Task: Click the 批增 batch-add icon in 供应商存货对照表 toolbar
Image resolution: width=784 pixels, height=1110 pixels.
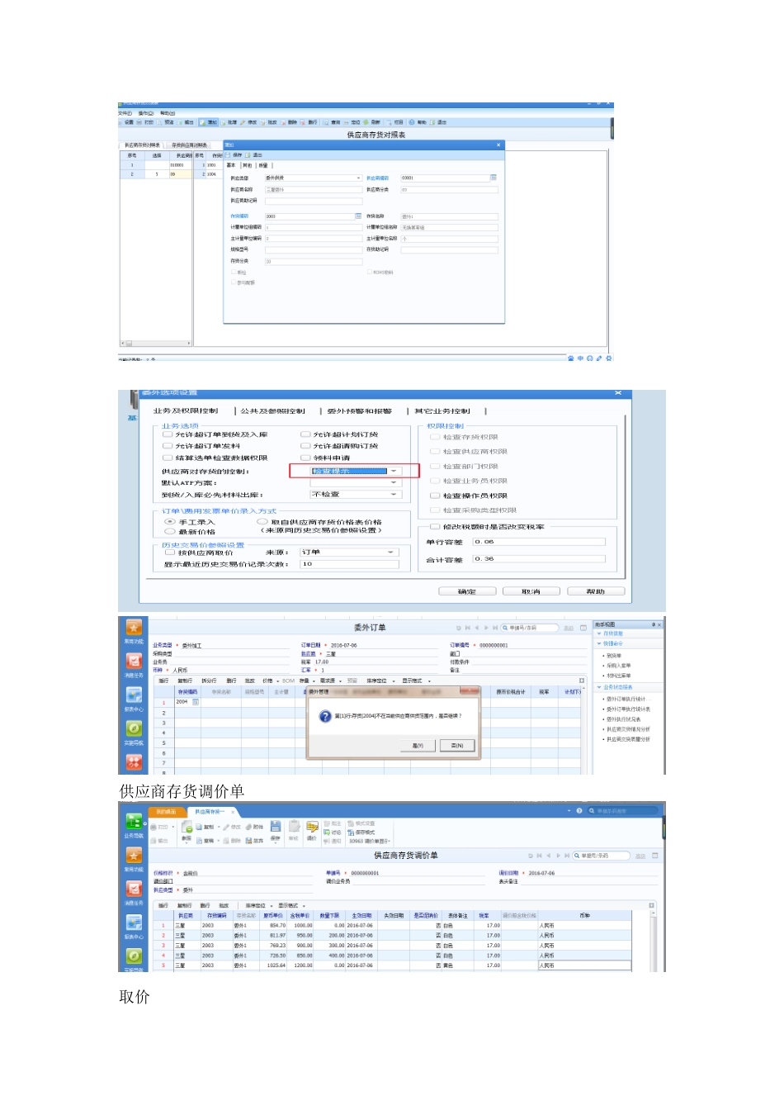Action: (x=224, y=122)
